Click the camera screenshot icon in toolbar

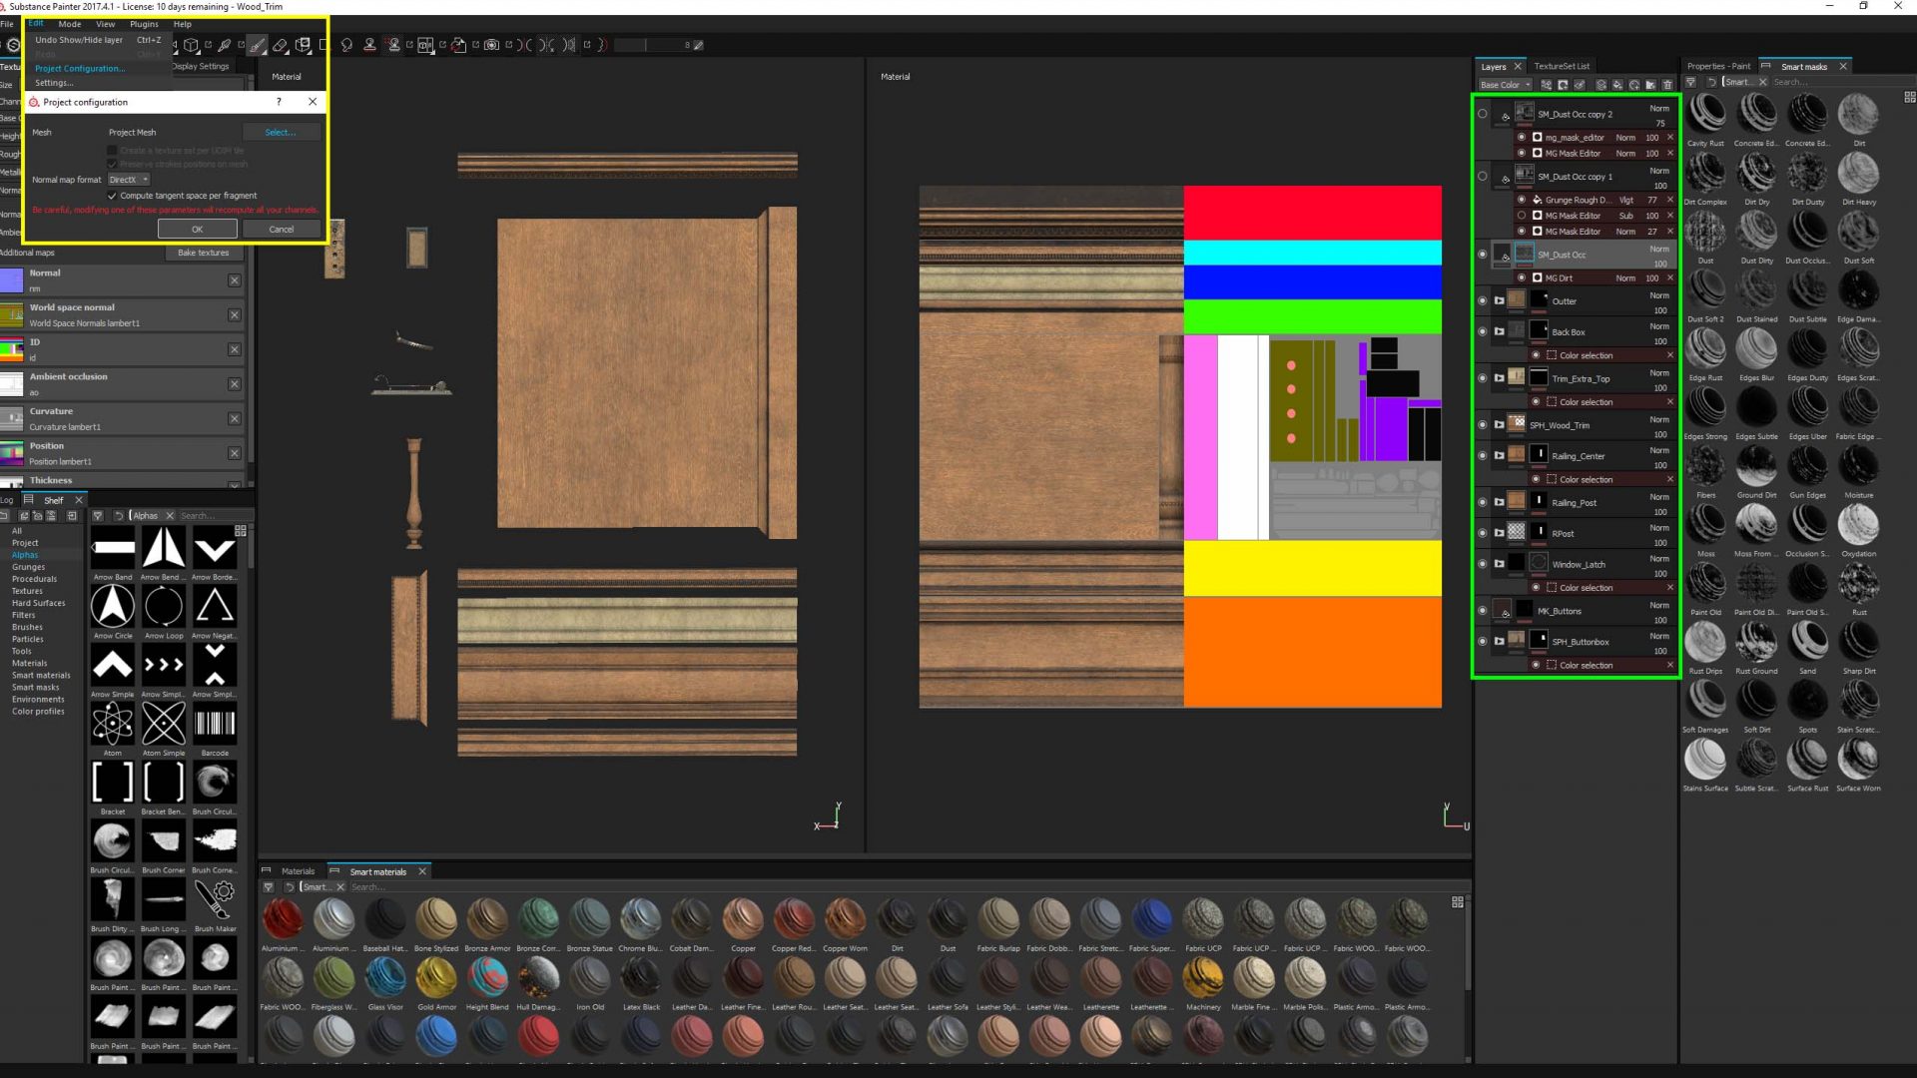(x=491, y=45)
